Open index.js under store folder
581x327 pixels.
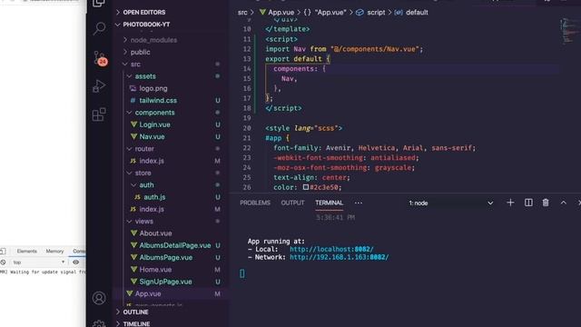[152, 209]
